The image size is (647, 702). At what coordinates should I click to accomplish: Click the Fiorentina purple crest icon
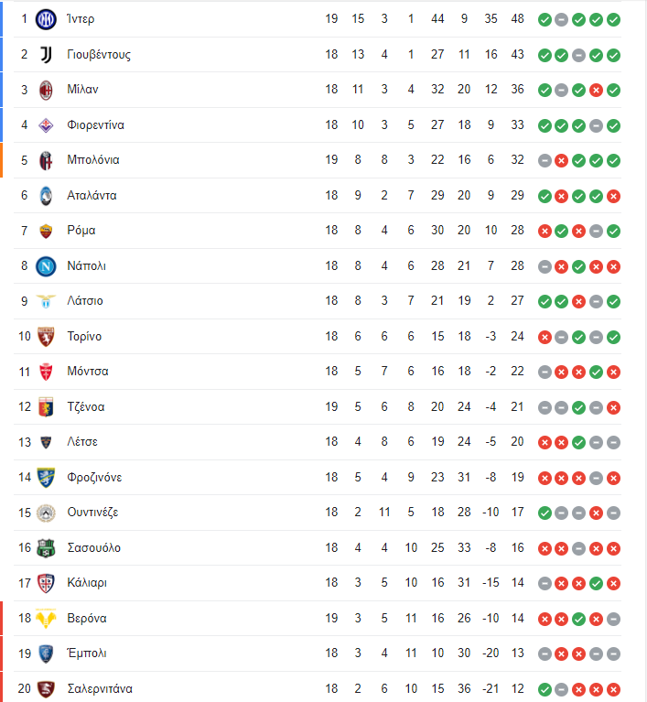46,125
